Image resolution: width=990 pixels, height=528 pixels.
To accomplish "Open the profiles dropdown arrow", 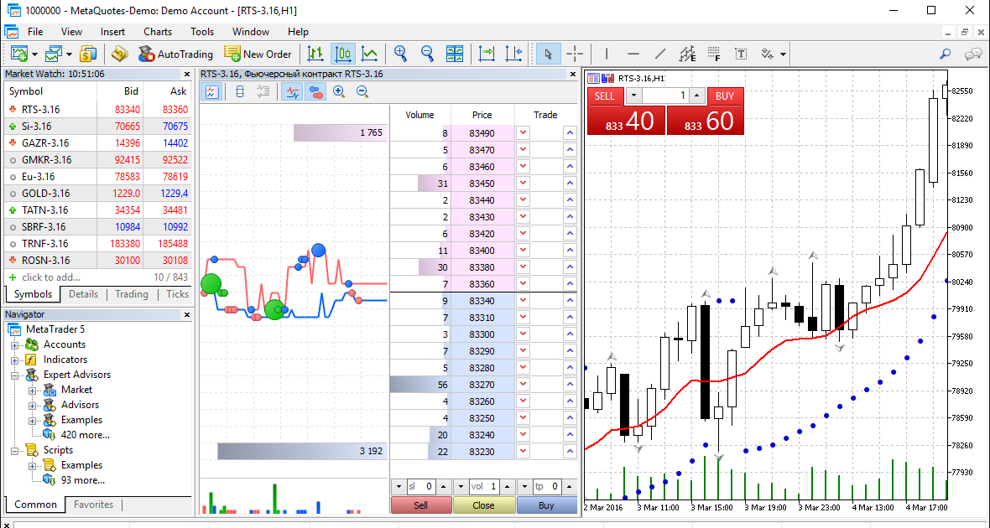I will coord(69,54).
